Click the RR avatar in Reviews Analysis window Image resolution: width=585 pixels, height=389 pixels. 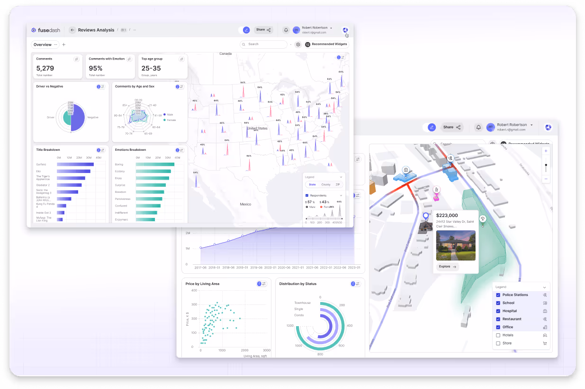tap(297, 30)
